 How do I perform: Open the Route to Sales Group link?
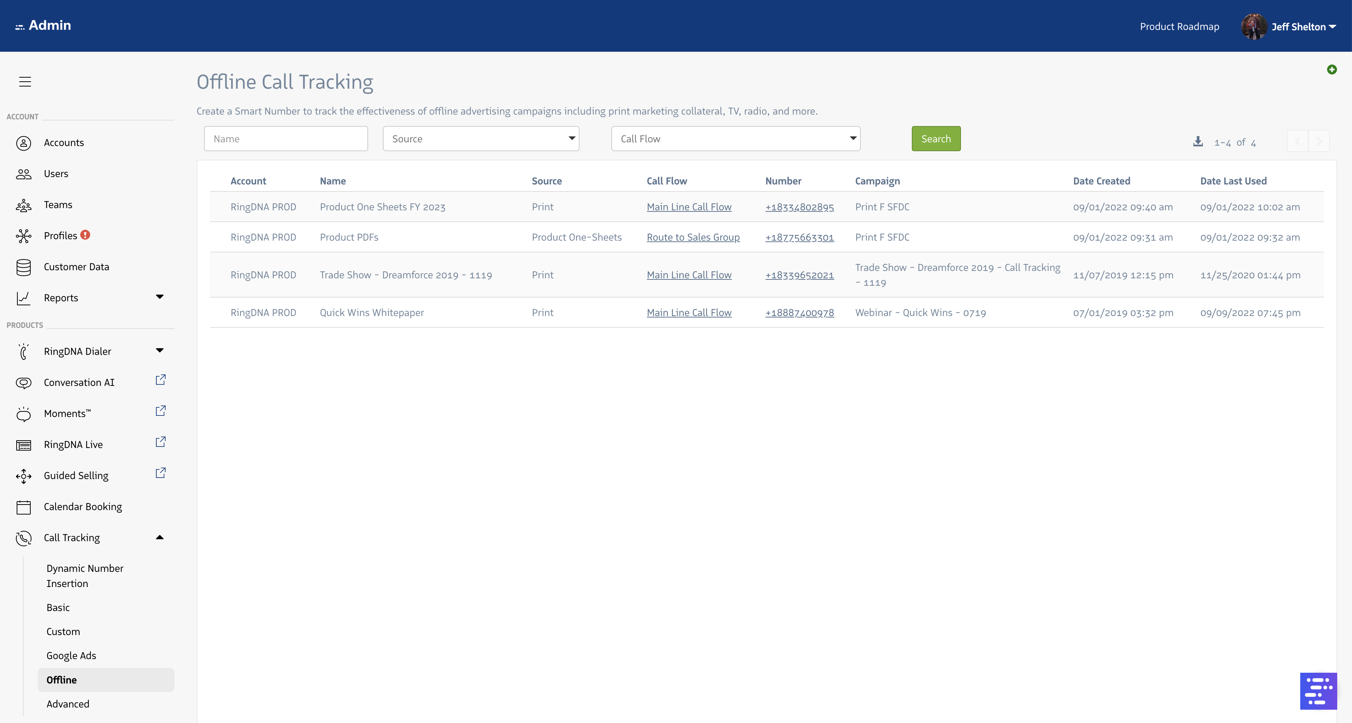[693, 237]
